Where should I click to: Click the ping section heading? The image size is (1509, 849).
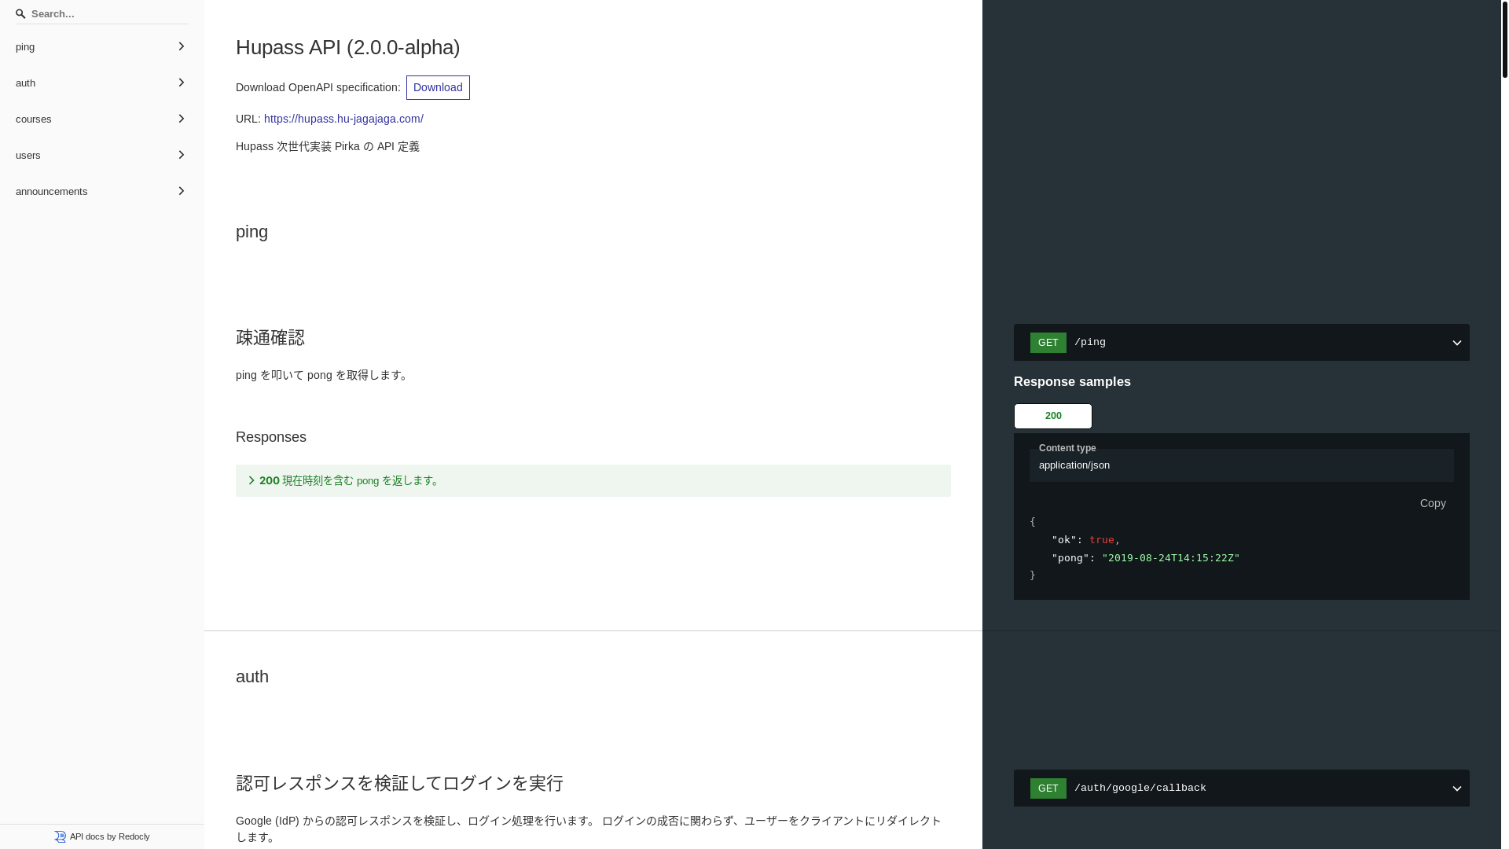(x=251, y=232)
